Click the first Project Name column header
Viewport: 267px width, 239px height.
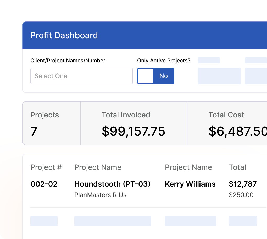98,167
